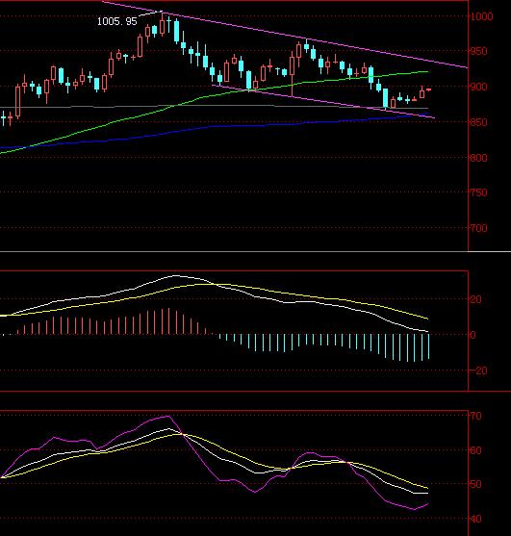Image resolution: width=511 pixels, height=536 pixels.
Task: Select the 950 price axis label
Action: [x=479, y=52]
